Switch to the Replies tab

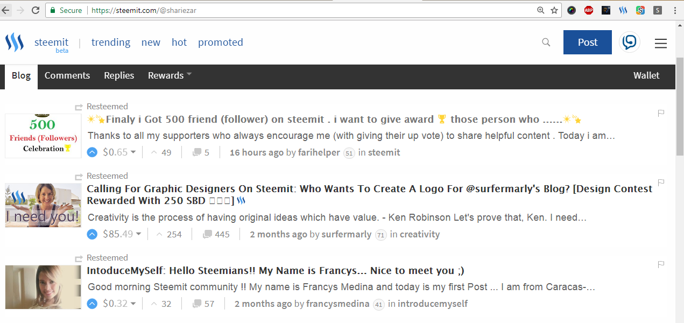(119, 75)
